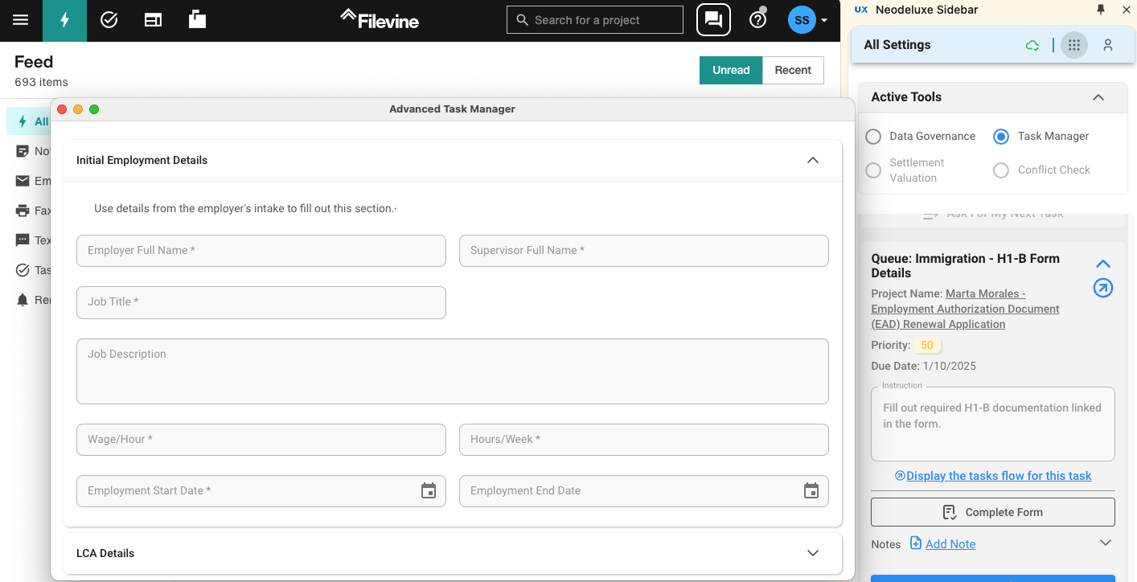Switch feed to Unread
1137x582 pixels.
[x=731, y=70]
